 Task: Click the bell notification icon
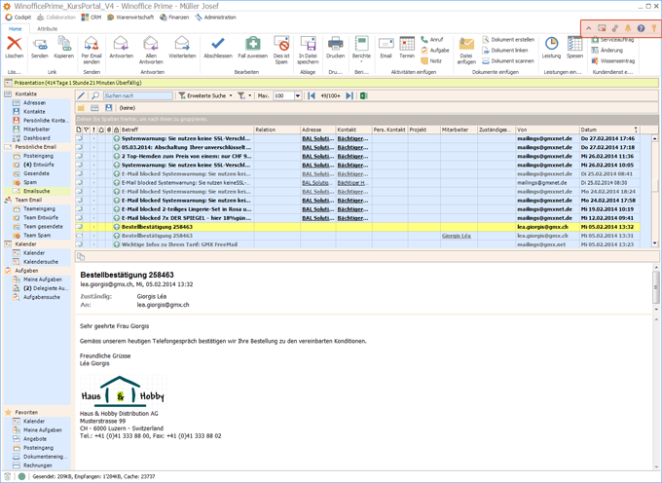628,28
